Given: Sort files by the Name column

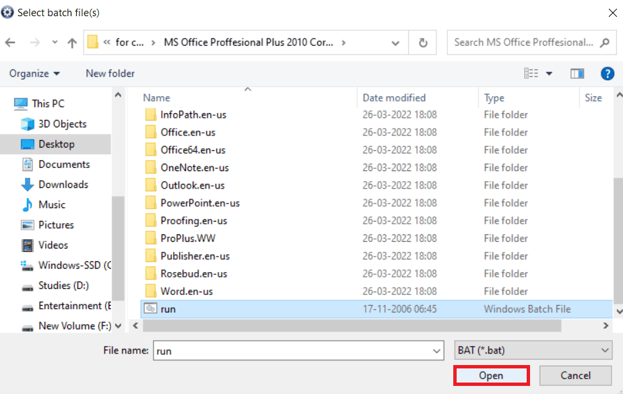Looking at the screenshot, I should pyautogui.click(x=156, y=98).
